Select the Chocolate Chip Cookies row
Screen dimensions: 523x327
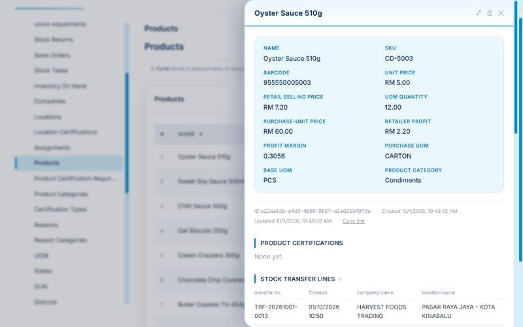point(199,280)
